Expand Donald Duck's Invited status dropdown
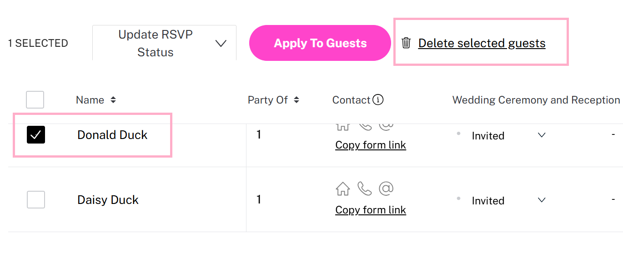Image resolution: width=623 pixels, height=253 pixels. click(x=542, y=135)
